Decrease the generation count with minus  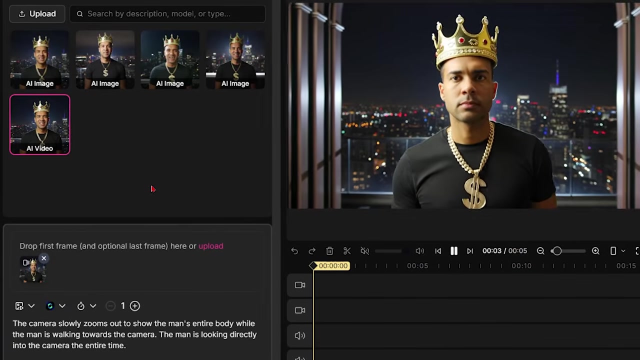click(x=110, y=306)
